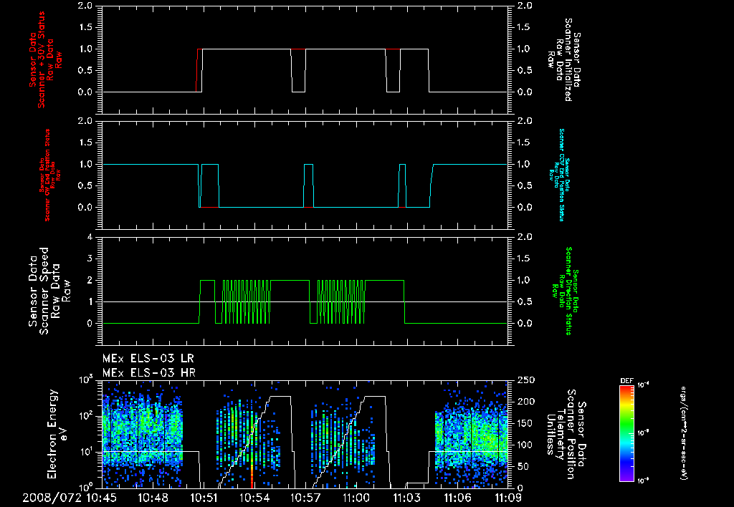Click the 'Scanner Initialized Raw Data' axis title
The width and height of the screenshot is (734, 507).
564,59
